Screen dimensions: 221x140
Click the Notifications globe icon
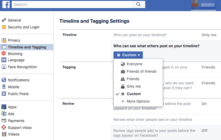(4, 80)
